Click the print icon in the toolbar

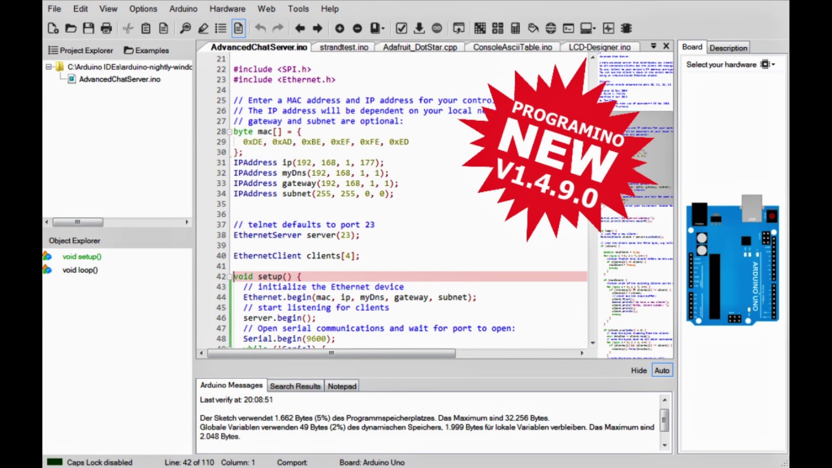106,28
